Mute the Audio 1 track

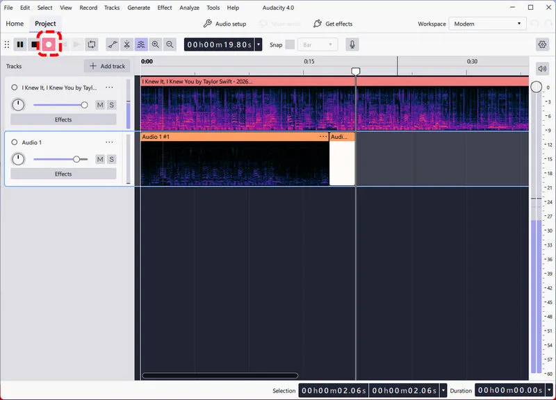tap(100, 159)
